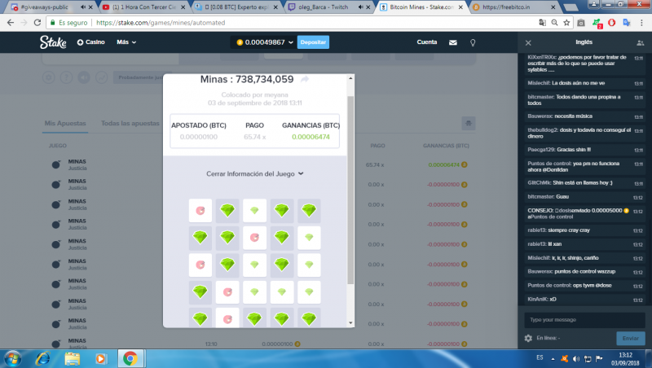Open the zoom magnifier icon in address bar
The image size is (652, 368).
pyautogui.click(x=554, y=23)
